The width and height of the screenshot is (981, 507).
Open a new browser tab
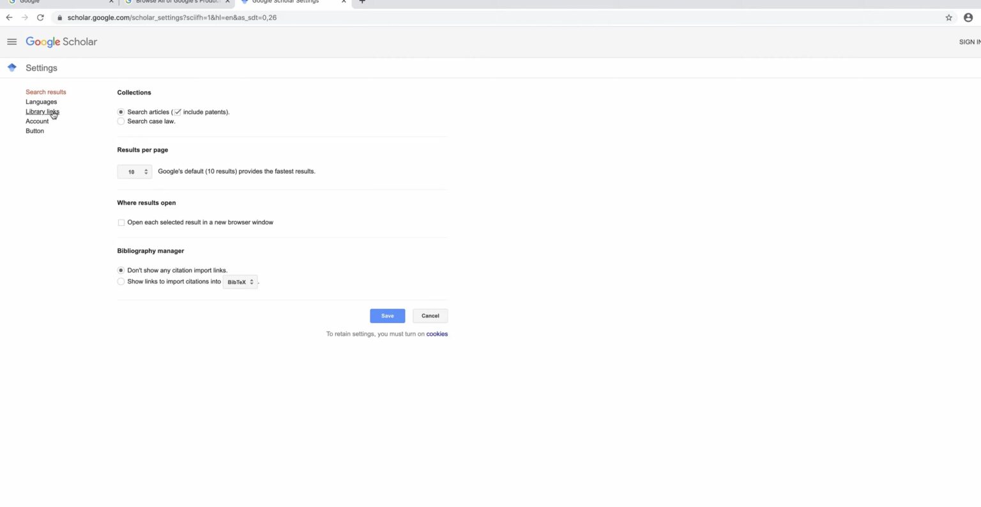[x=363, y=3]
